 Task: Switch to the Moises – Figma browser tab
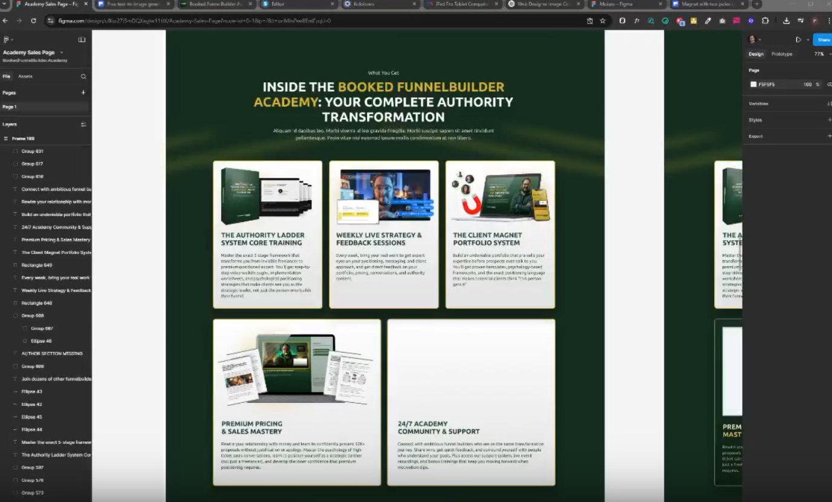point(626,4)
